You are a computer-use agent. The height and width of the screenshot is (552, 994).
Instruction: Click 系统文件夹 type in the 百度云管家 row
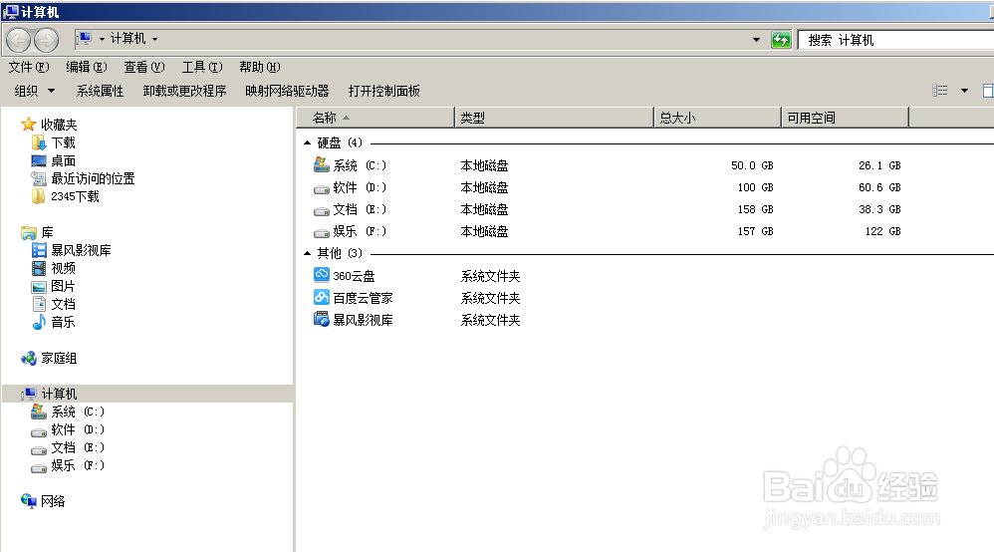(x=490, y=298)
